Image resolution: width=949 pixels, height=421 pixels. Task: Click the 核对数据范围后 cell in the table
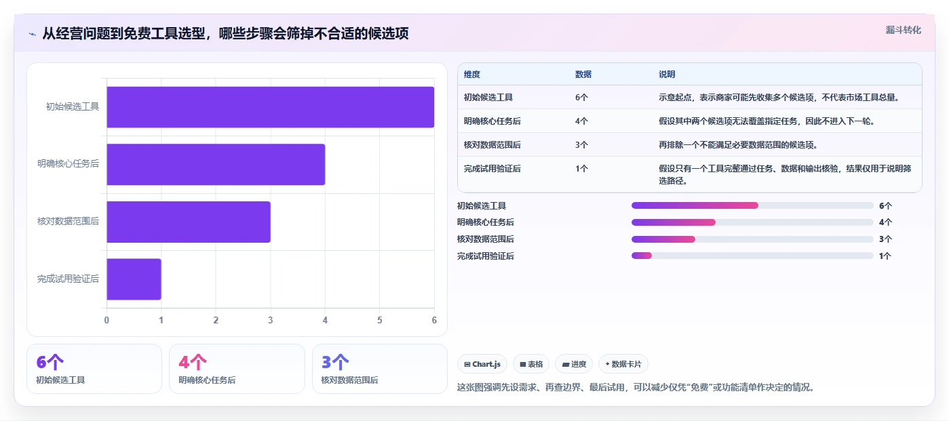coord(492,144)
